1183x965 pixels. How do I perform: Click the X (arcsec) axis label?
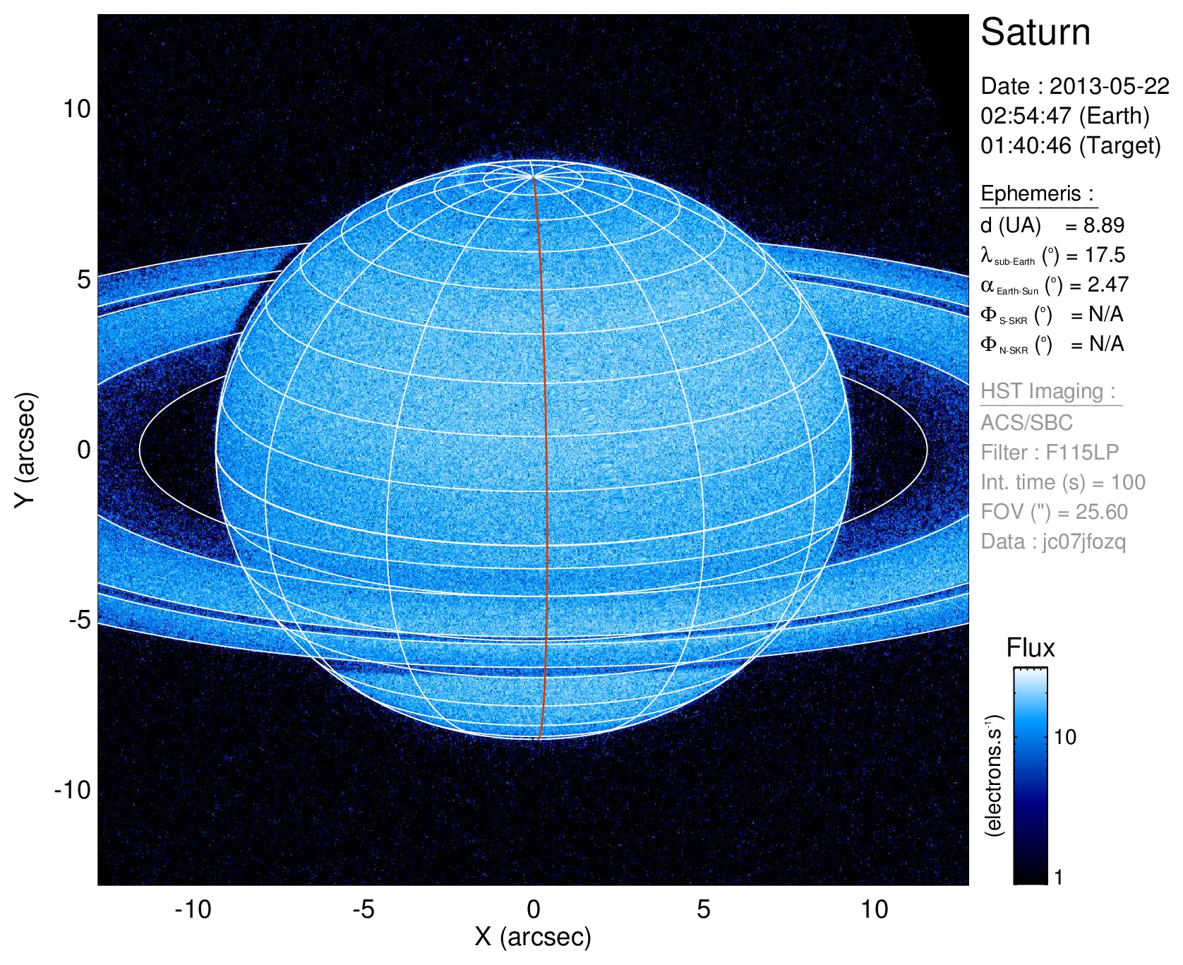pos(533,937)
